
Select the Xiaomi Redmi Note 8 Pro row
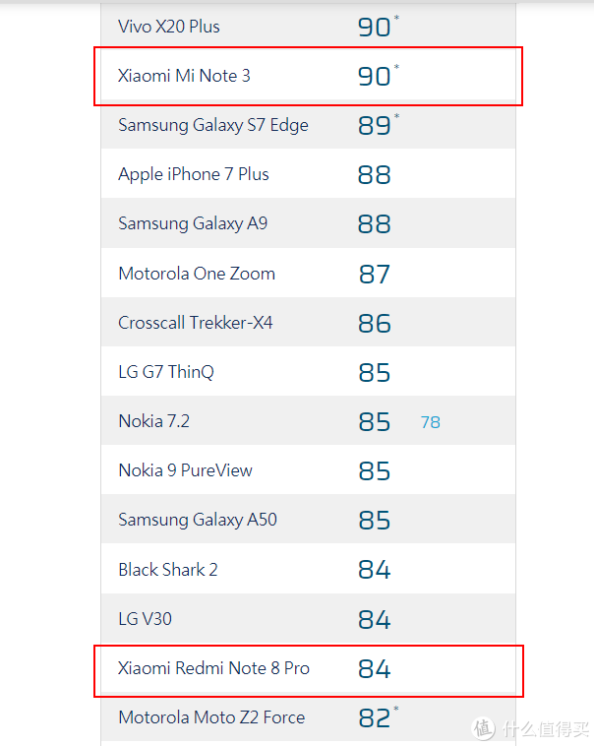point(308,668)
